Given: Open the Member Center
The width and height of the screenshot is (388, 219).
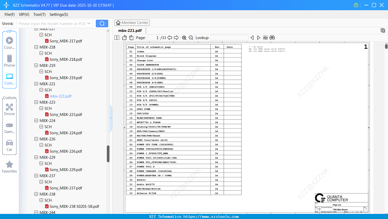Looking at the screenshot, I should 132,23.
